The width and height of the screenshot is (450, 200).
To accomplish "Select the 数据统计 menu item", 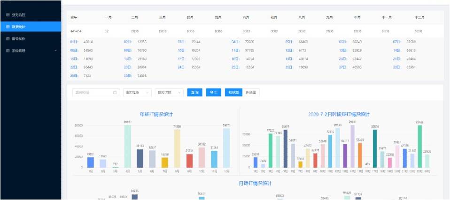I will 20,27.
